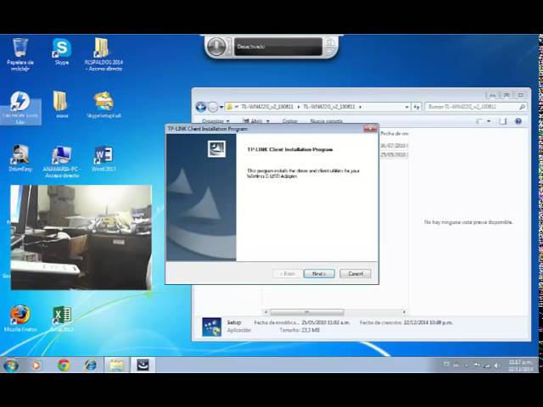Viewport: 543px width, 407px height.
Task: Open Google Chrome from taskbar
Action: pos(64,365)
